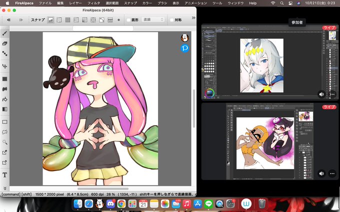Click the ライブ badge on the bottom stream
The height and width of the screenshot is (212, 340).
pos(329,107)
